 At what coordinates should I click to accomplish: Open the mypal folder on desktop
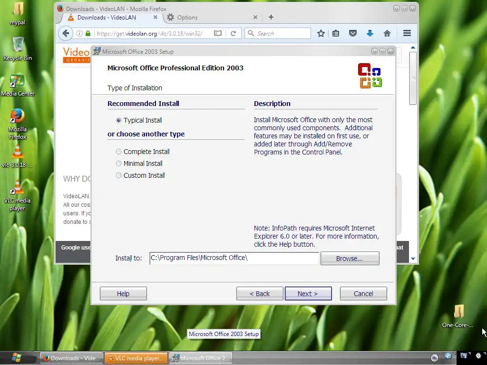pyautogui.click(x=18, y=14)
